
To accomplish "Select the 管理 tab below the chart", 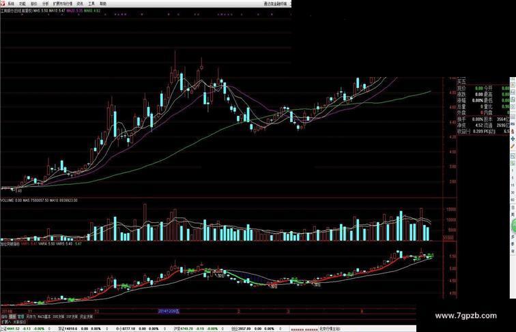I will [x=20, y=316].
